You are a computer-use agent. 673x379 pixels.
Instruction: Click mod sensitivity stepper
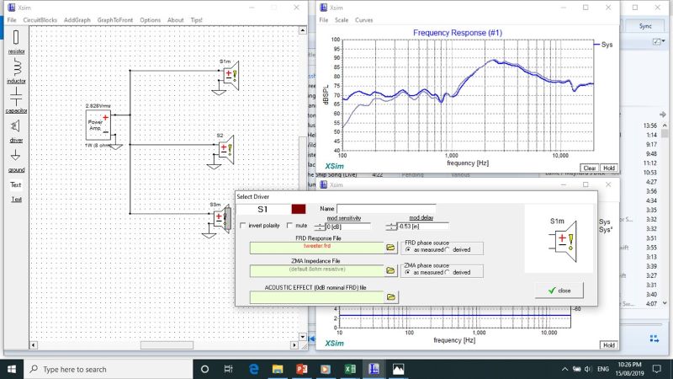click(x=320, y=227)
